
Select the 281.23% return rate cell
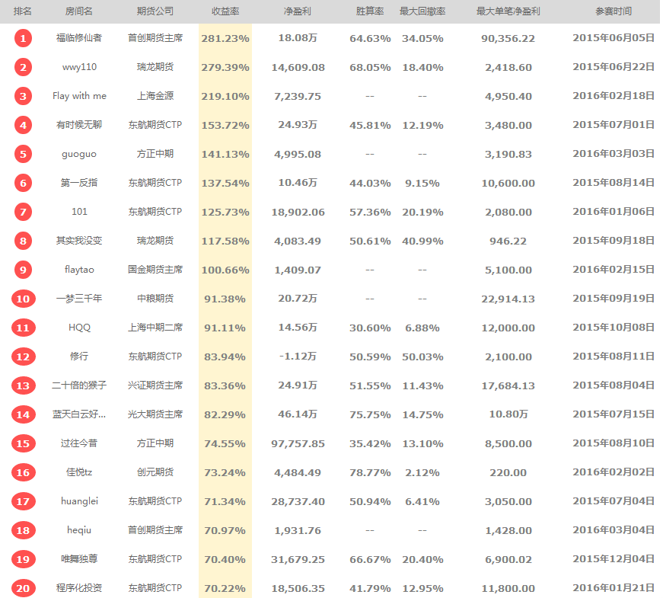coord(225,39)
